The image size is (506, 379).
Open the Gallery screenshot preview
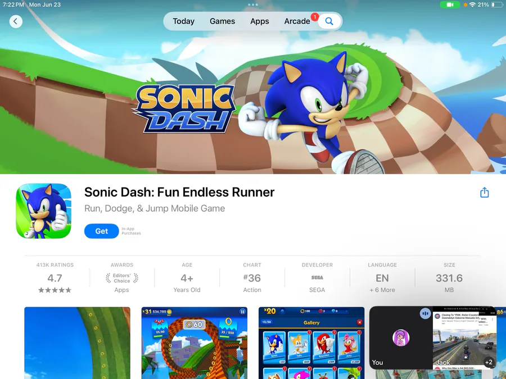click(x=311, y=343)
